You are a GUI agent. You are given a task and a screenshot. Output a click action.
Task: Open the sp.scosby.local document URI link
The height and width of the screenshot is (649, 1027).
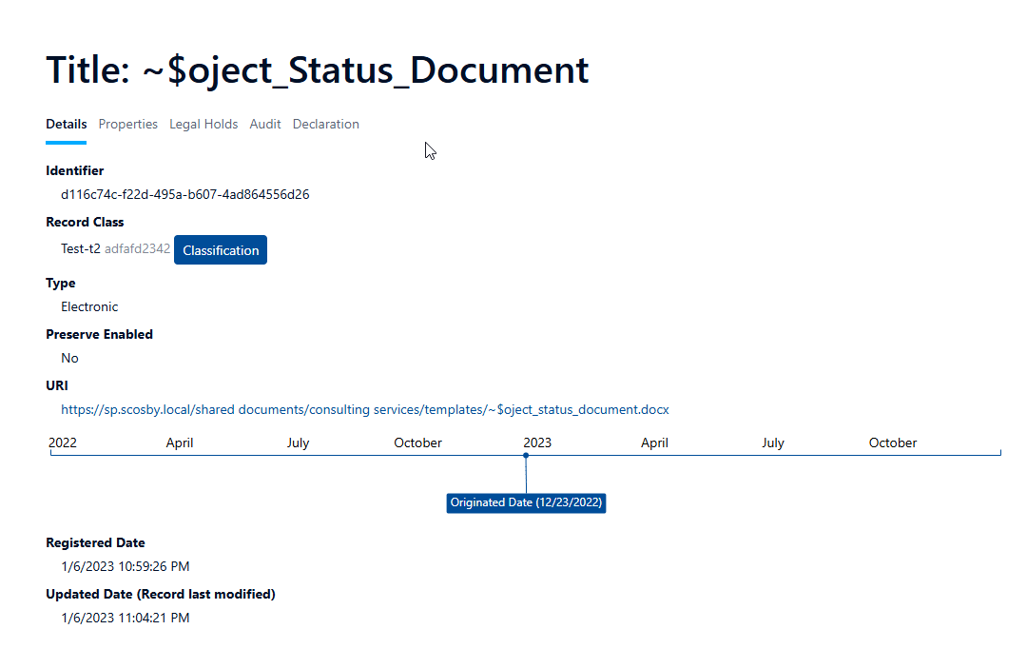tap(364, 409)
